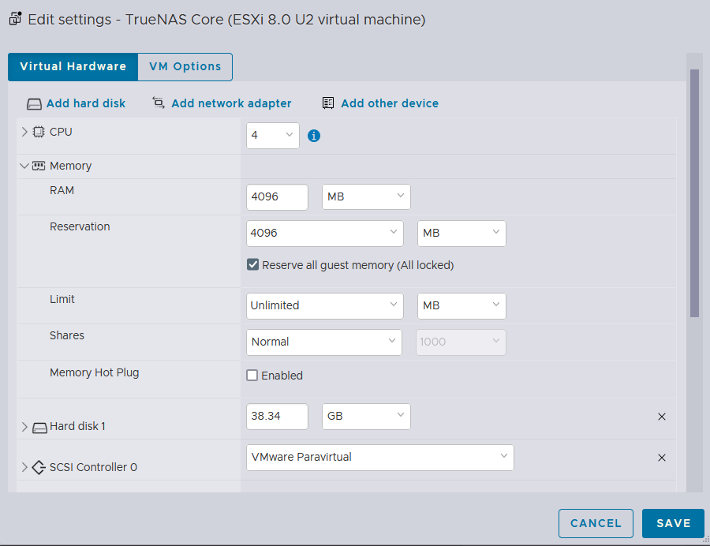Enable Memory Hot Plug checkbox
This screenshot has height=546, width=710.
252,376
